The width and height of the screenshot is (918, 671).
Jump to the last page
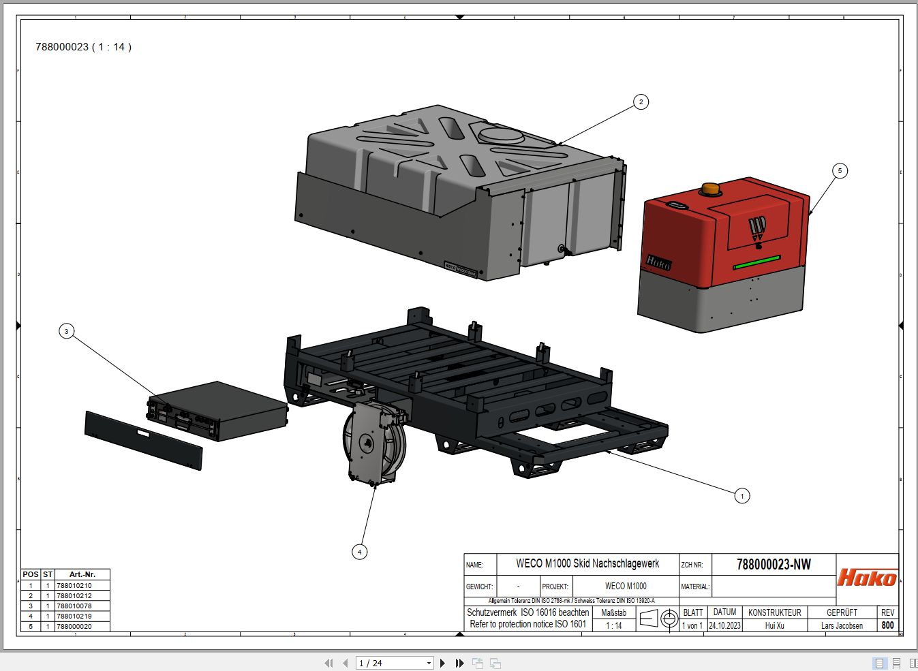point(459,663)
